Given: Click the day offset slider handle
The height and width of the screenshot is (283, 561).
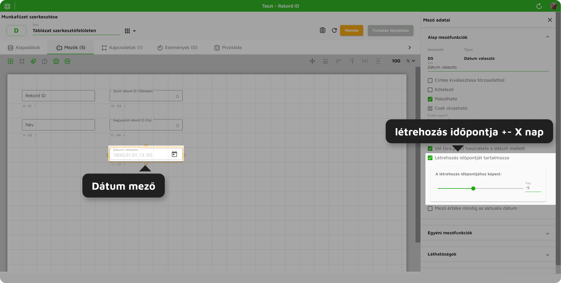Looking at the screenshot, I should tap(473, 188).
